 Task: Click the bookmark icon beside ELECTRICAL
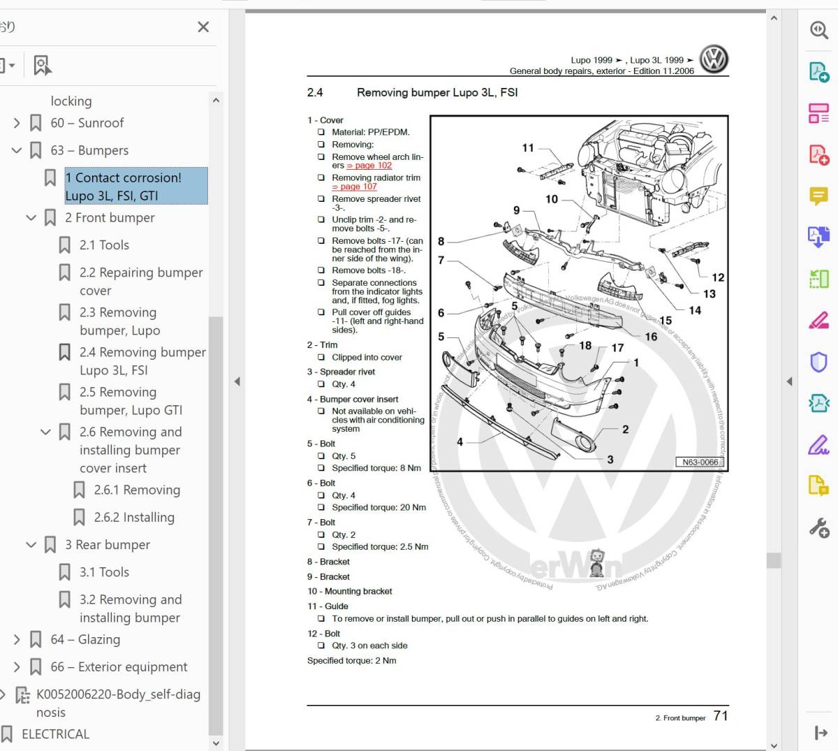coord(7,734)
